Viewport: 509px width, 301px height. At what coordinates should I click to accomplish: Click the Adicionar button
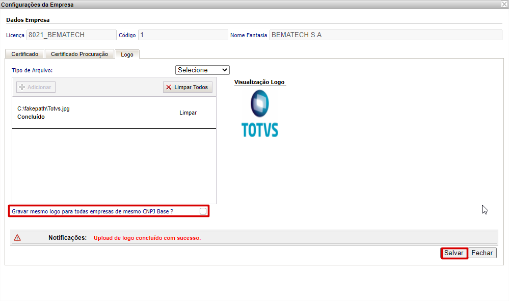pos(36,87)
